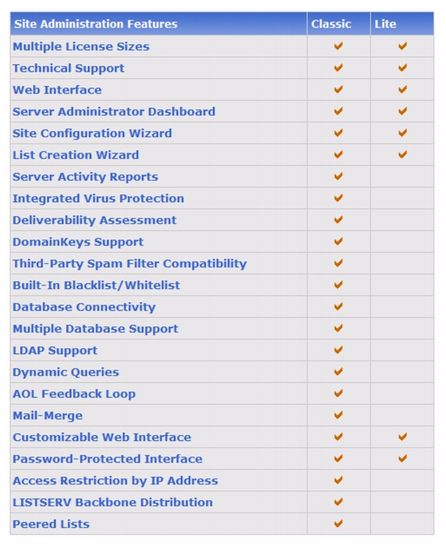Click Classic checkmark for Mail-Merge row
446x545 pixels.
point(338,415)
